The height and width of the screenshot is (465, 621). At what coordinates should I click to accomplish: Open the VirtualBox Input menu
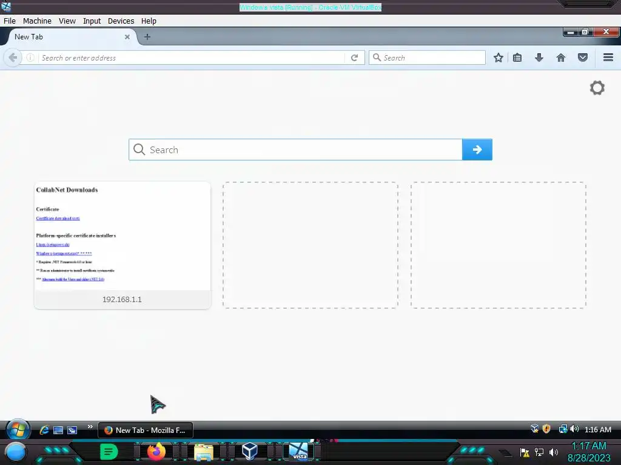[92, 21]
